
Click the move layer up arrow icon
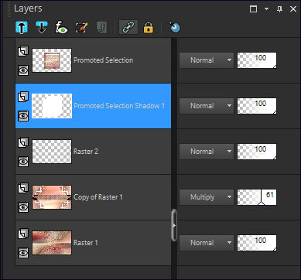[x=22, y=27]
